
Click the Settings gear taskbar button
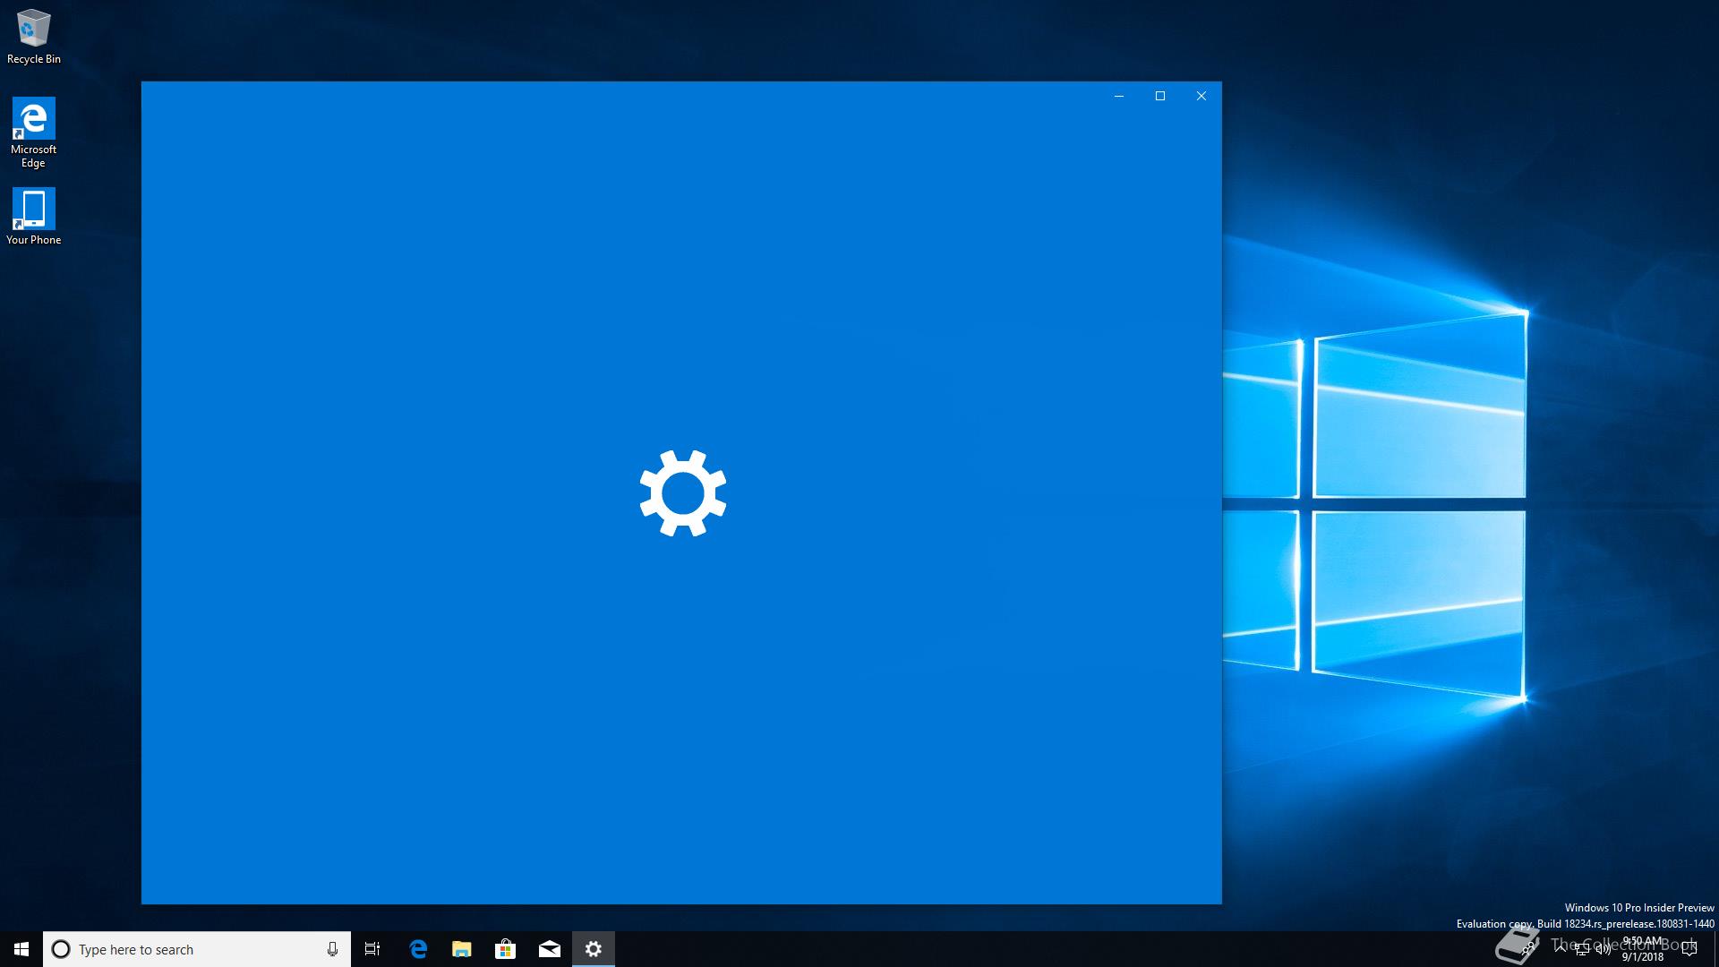tap(594, 949)
